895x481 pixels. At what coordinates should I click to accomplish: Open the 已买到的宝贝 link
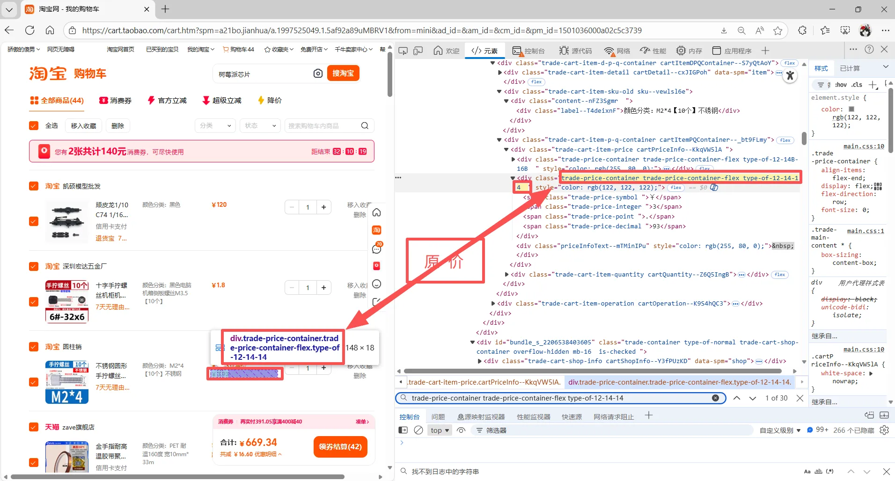(162, 49)
